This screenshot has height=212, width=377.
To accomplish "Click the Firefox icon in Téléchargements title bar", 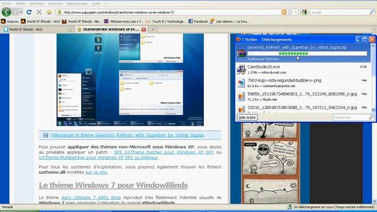I will click(239, 39).
